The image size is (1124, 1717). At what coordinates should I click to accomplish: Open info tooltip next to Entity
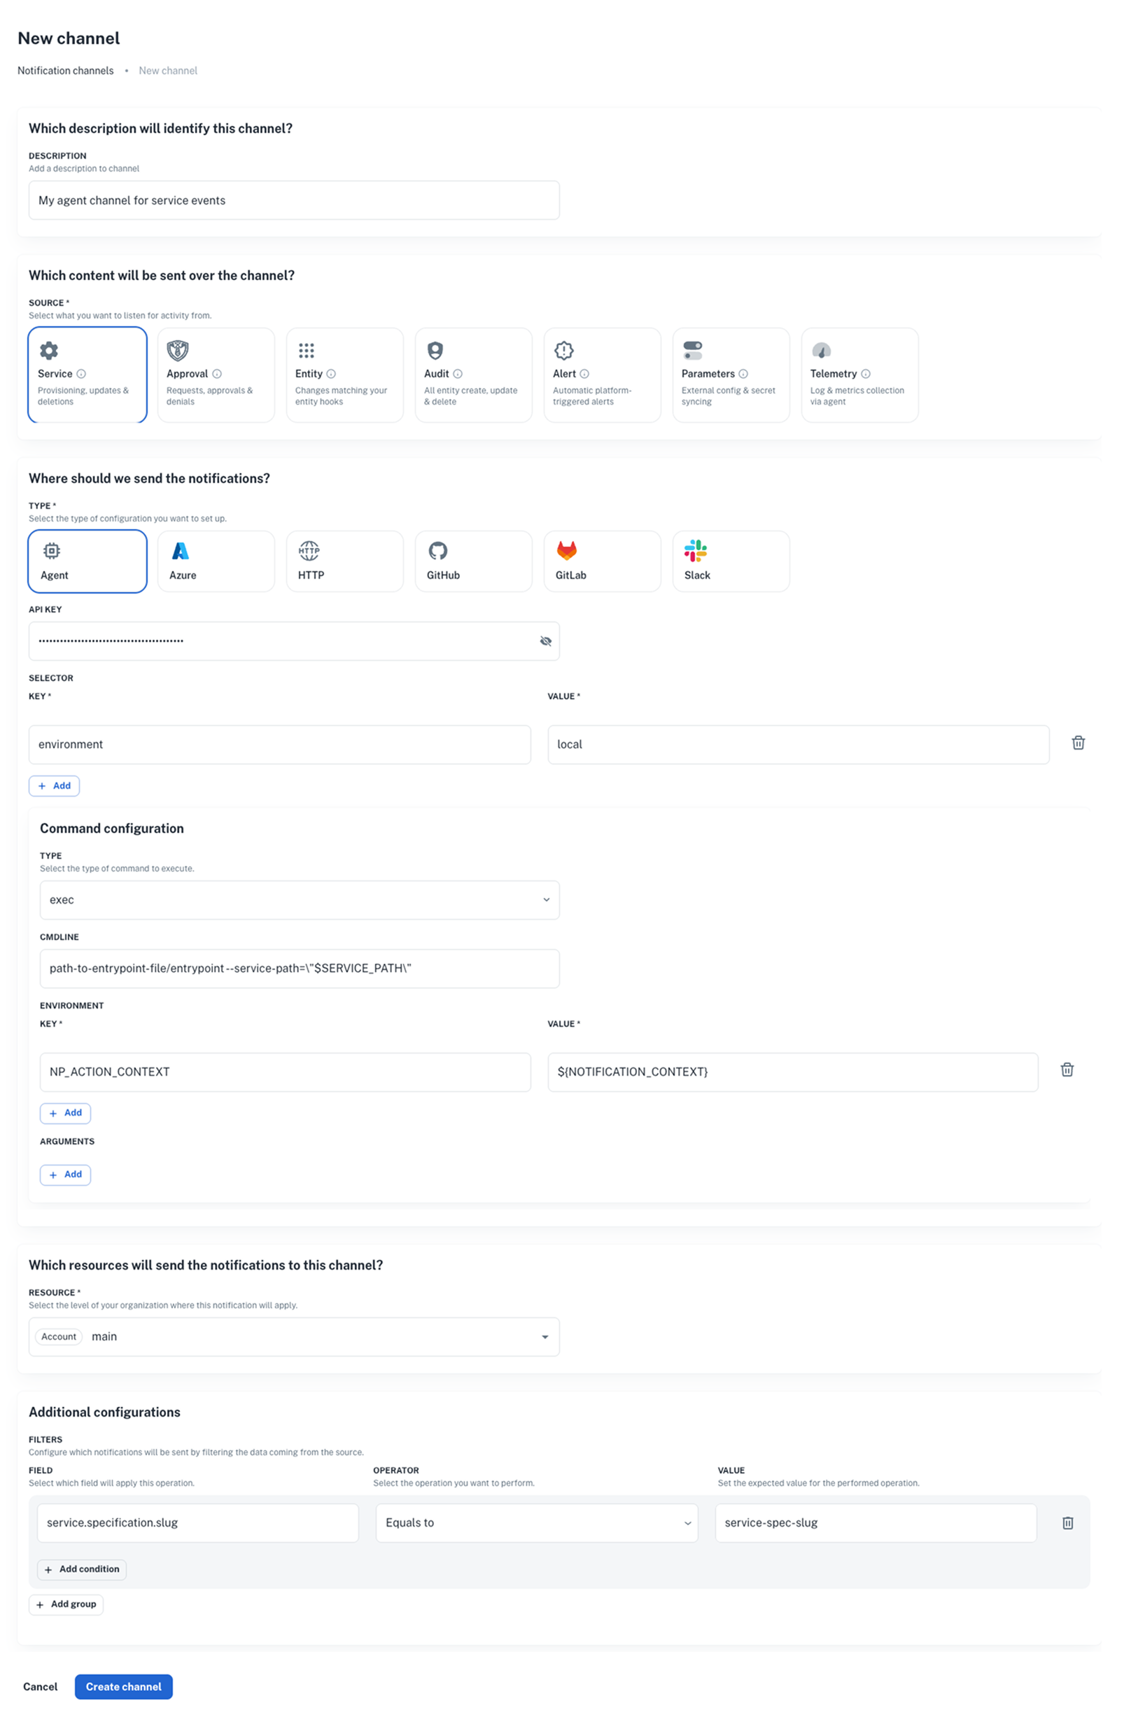pos(331,374)
